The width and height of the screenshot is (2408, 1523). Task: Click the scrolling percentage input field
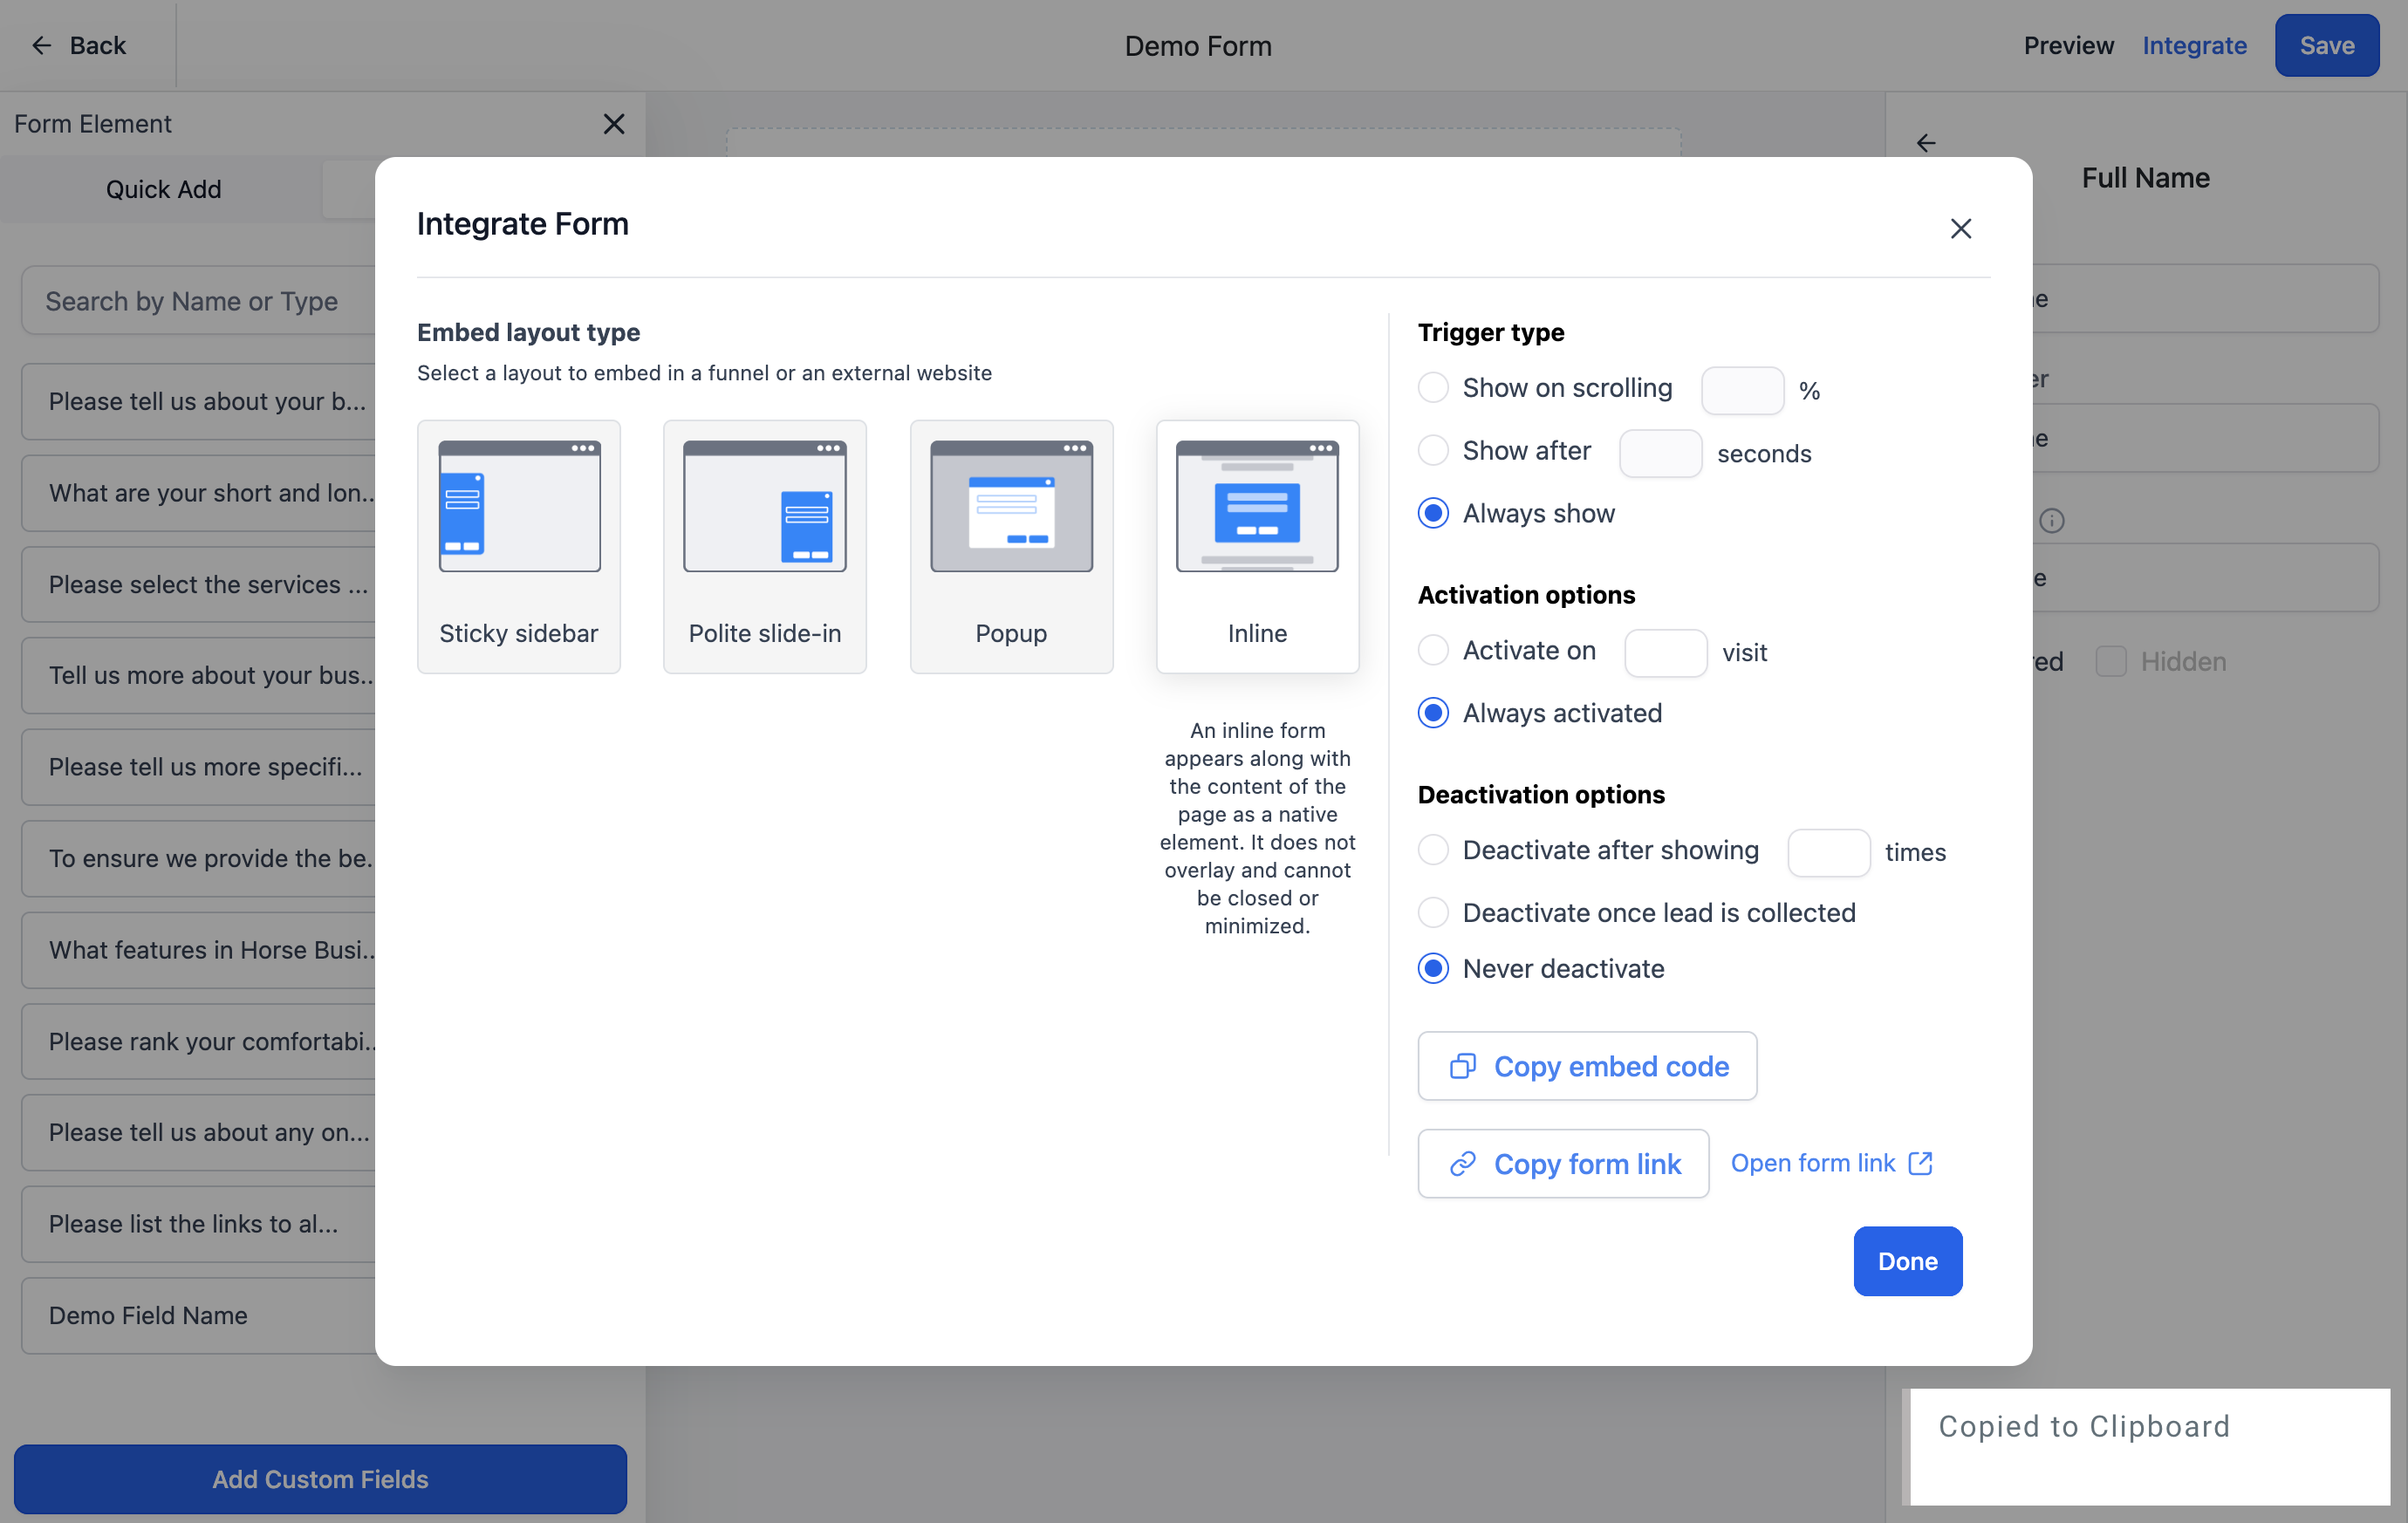[1742, 390]
